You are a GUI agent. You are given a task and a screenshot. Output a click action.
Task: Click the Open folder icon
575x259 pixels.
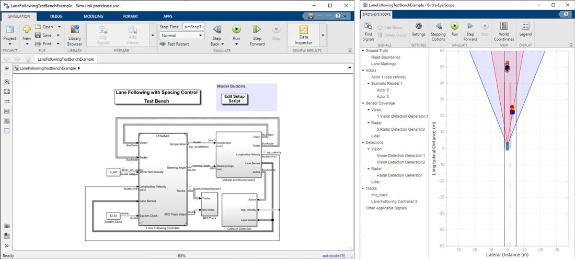[38, 27]
